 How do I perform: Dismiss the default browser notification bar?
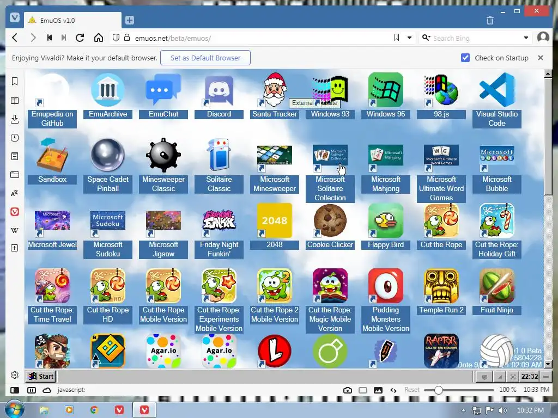click(x=541, y=58)
